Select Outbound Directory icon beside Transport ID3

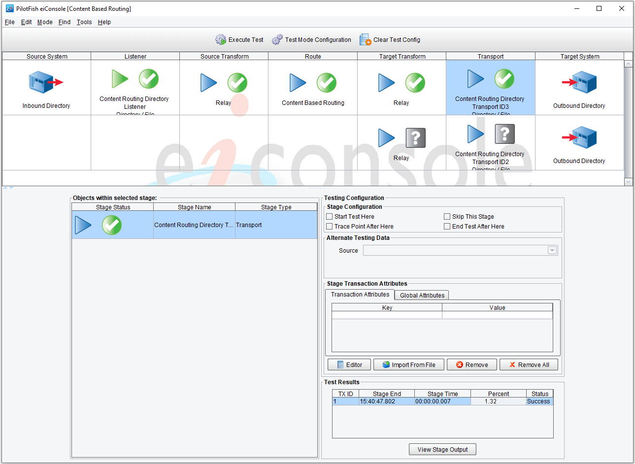(x=579, y=82)
